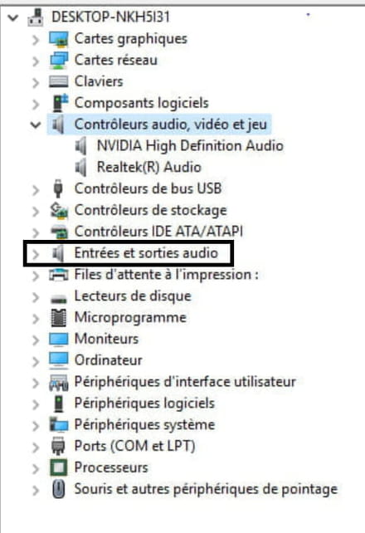The height and width of the screenshot is (533, 365).
Task: Select the Realtek(R) Audio device
Action: click(x=149, y=167)
